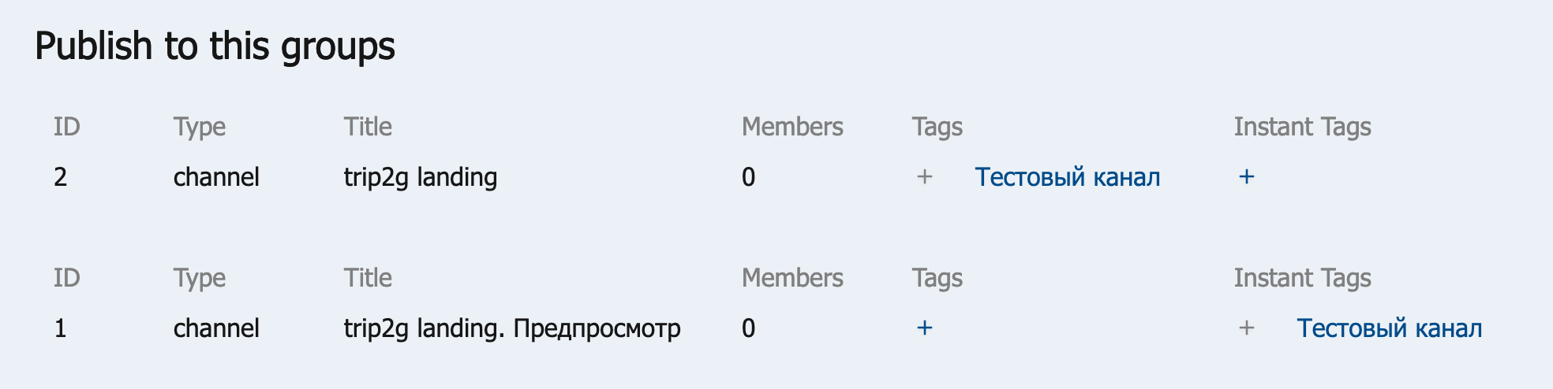Add instant tag to channel ID 2
The image size is (1553, 389).
click(1246, 177)
